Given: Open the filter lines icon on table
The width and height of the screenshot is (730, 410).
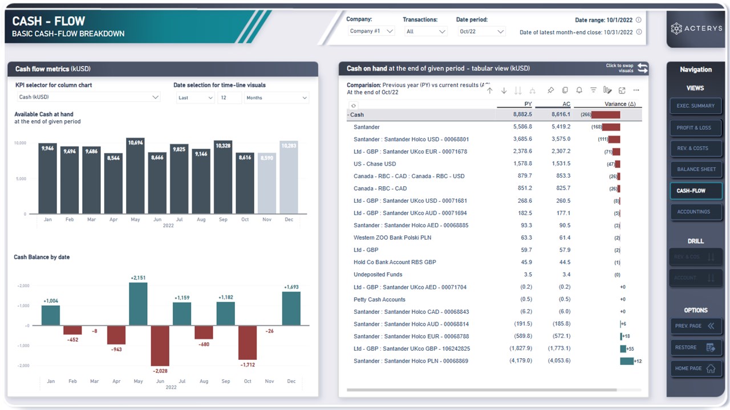Looking at the screenshot, I should [593, 91].
